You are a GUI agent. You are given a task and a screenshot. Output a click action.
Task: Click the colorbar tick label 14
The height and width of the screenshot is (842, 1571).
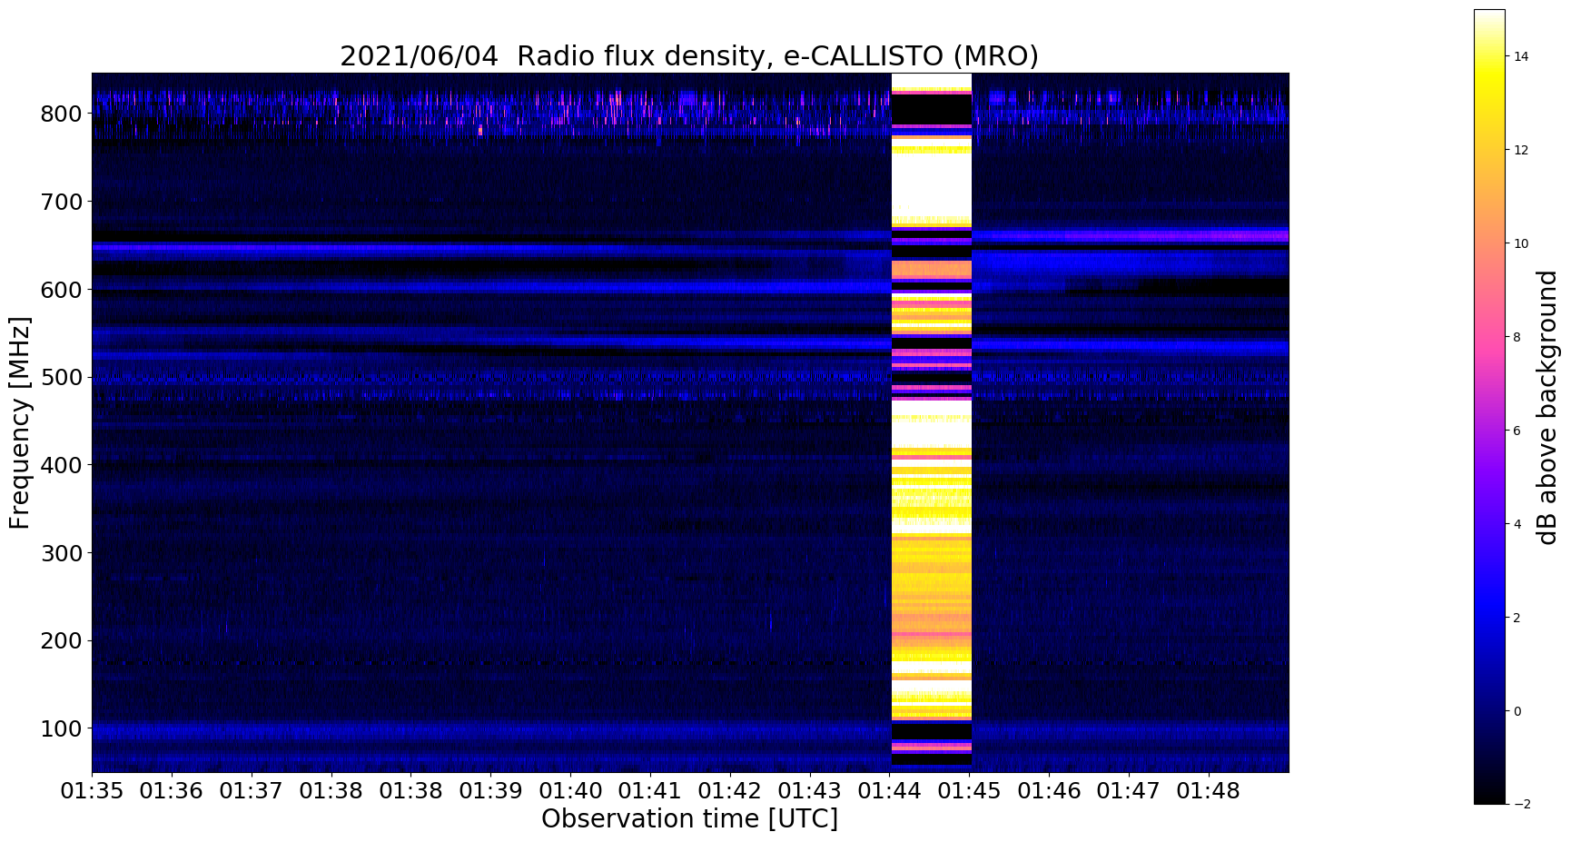[1522, 56]
